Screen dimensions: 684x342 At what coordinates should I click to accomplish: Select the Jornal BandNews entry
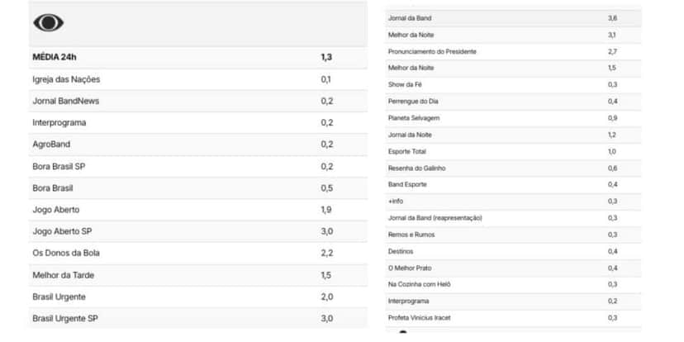click(x=198, y=102)
